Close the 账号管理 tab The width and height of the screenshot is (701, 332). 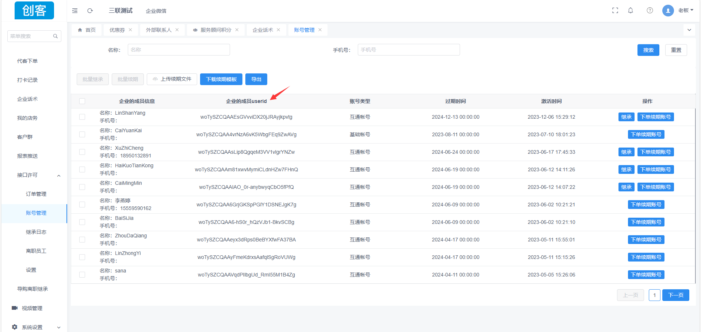(320, 30)
